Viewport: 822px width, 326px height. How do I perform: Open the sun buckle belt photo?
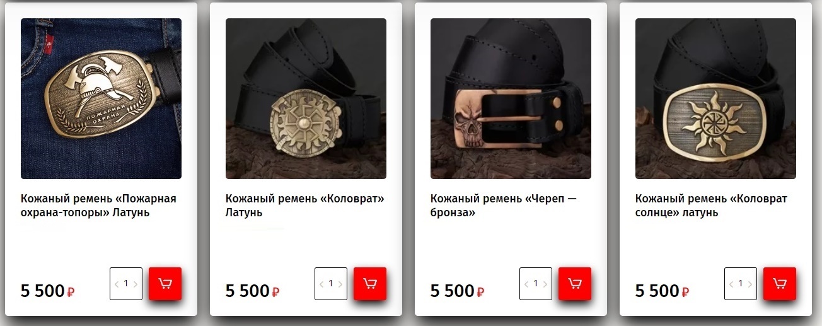715,98
